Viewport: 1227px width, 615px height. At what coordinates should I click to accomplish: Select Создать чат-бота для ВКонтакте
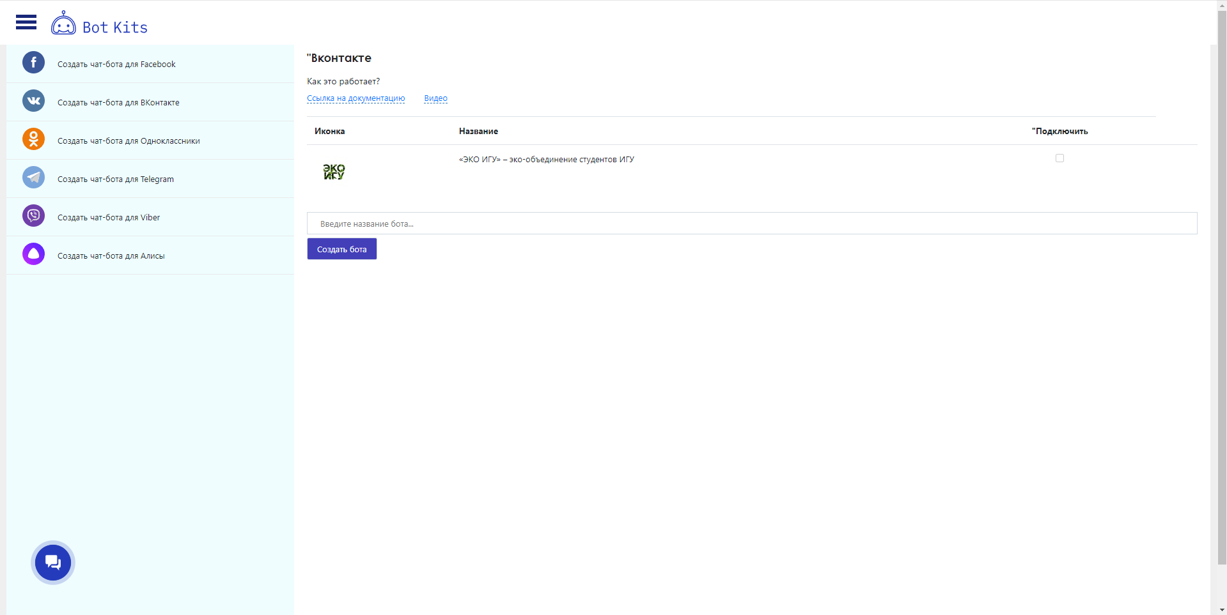118,103
